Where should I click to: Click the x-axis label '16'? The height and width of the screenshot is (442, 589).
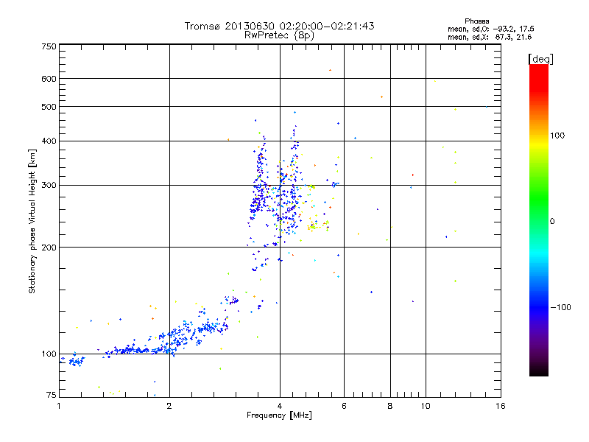point(501,406)
